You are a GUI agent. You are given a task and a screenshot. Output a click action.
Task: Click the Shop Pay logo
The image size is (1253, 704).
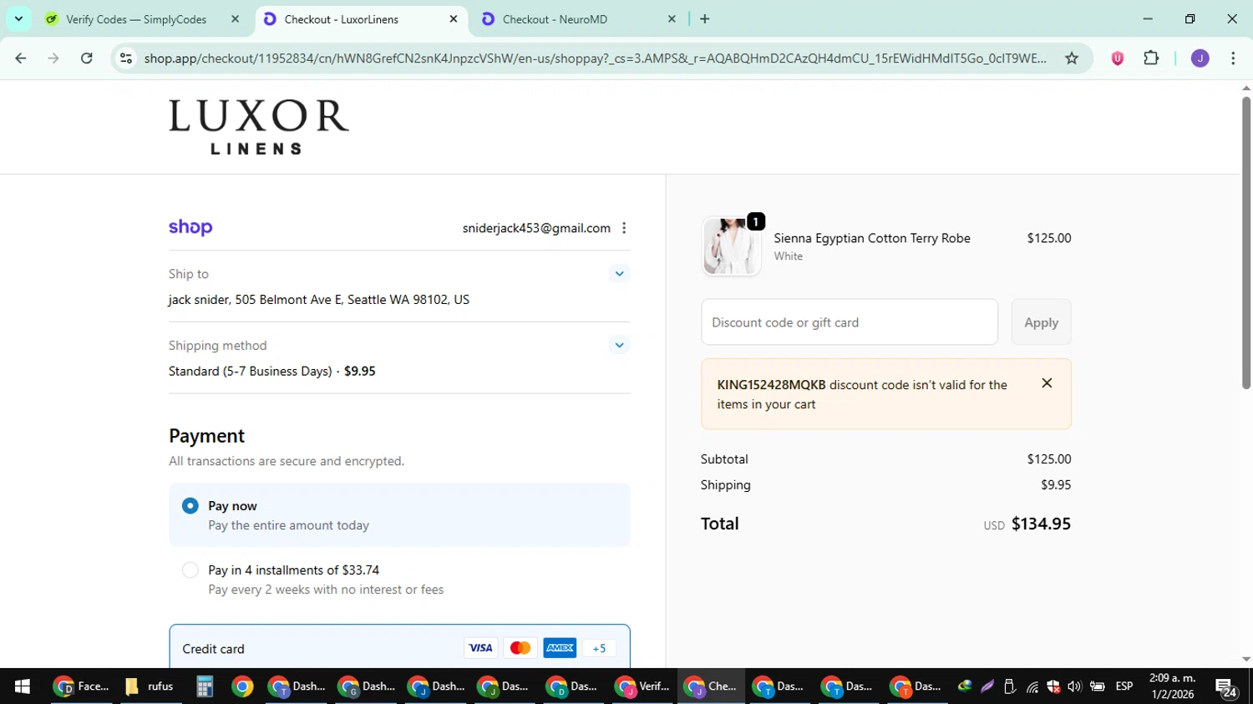pos(190,227)
